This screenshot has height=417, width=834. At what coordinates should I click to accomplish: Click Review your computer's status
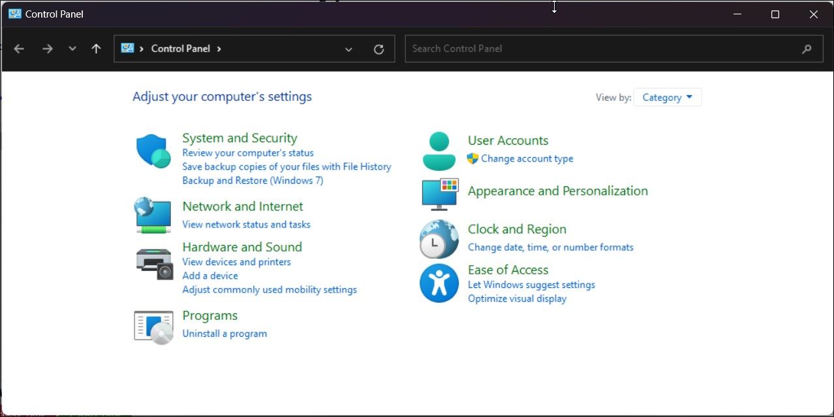248,152
